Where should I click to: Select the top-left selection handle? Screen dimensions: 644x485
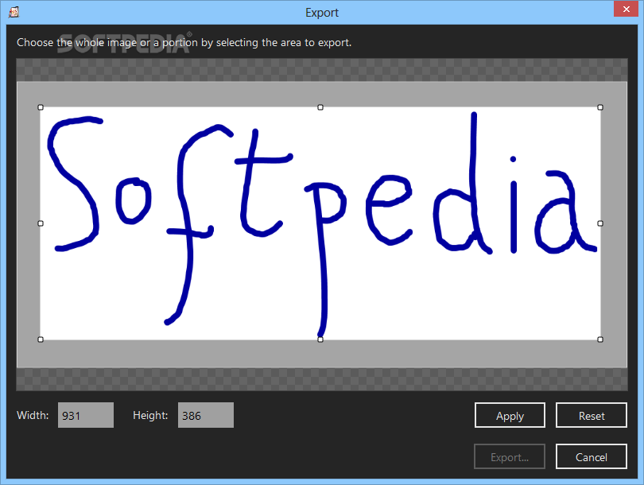pyautogui.click(x=41, y=107)
